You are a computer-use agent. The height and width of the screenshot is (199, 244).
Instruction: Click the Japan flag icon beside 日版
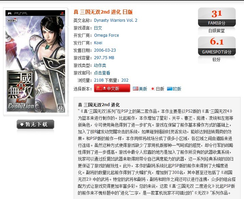click(153, 89)
